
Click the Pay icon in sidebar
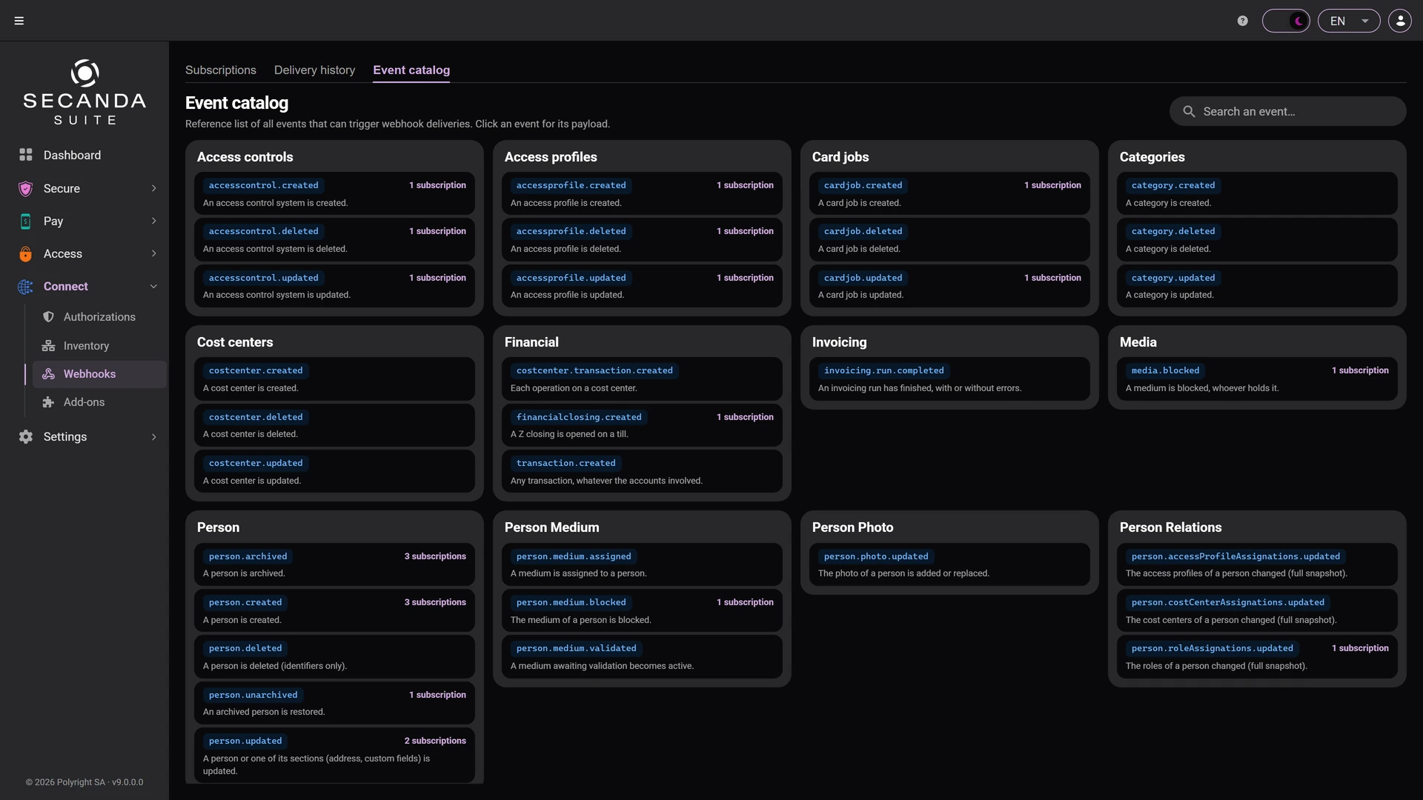tap(26, 221)
